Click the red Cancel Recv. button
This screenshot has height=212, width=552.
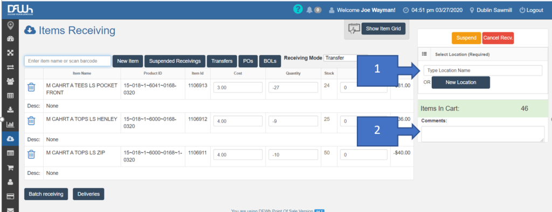click(498, 38)
